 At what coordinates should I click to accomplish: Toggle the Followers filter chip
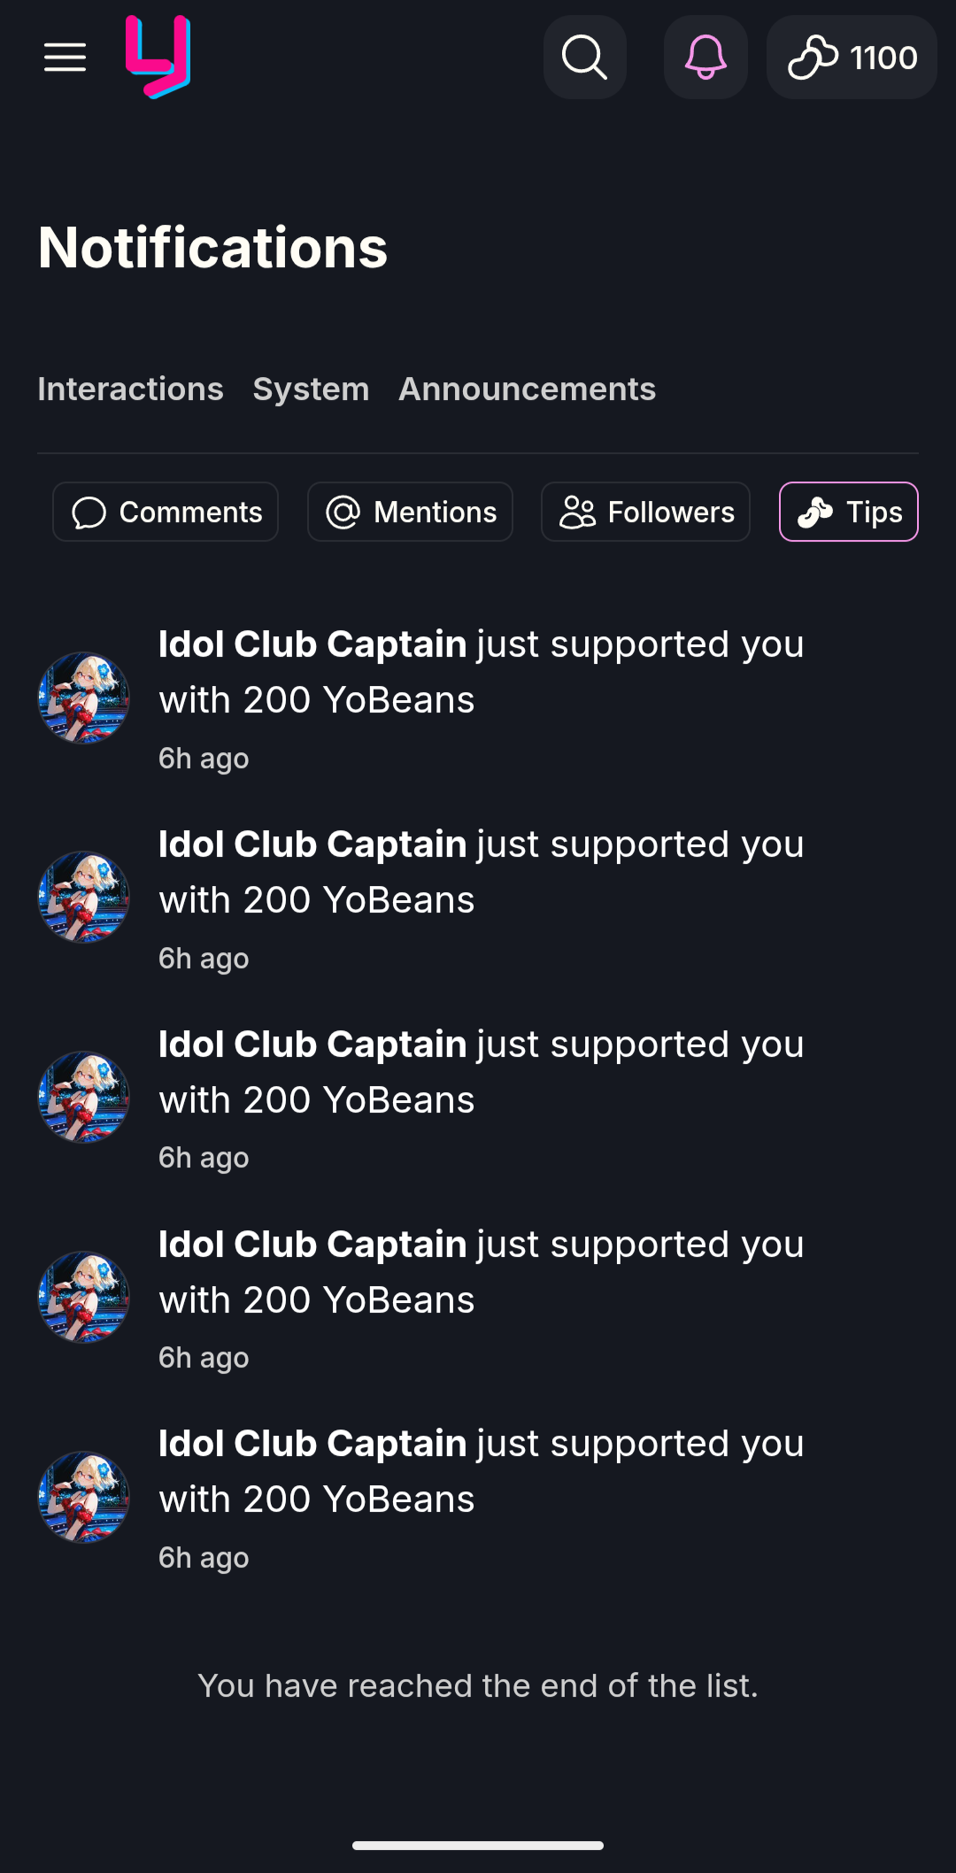645,512
